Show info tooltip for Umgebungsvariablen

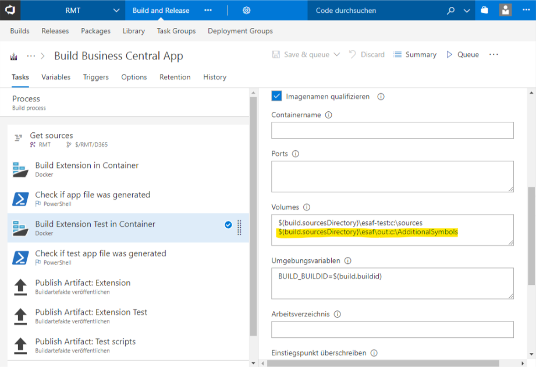348,260
